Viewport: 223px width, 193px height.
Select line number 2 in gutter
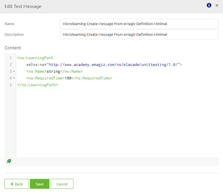tap(11, 65)
